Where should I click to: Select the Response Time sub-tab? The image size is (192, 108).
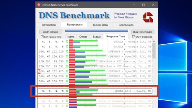pos(115,36)
